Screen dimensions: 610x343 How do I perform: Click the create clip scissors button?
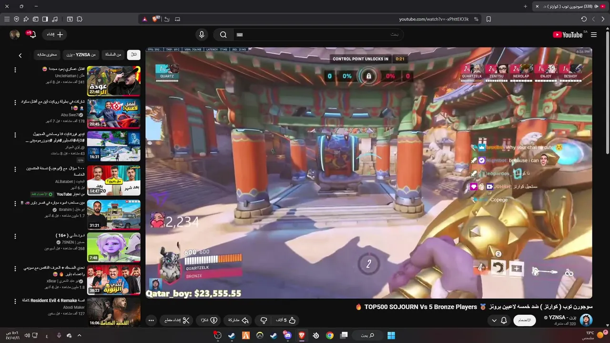[176, 320]
